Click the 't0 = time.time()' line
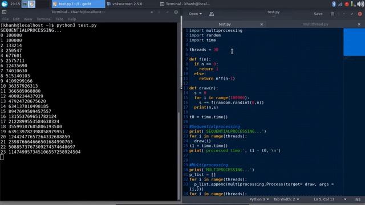This screenshot has width=365, height=205. tap(209, 117)
